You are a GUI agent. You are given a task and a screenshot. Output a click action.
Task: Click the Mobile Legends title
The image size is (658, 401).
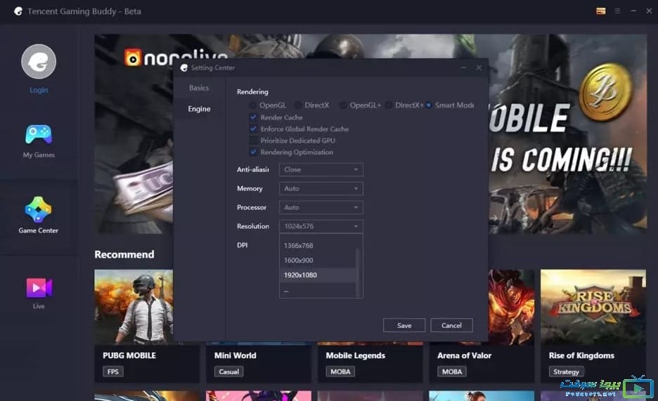tap(356, 355)
